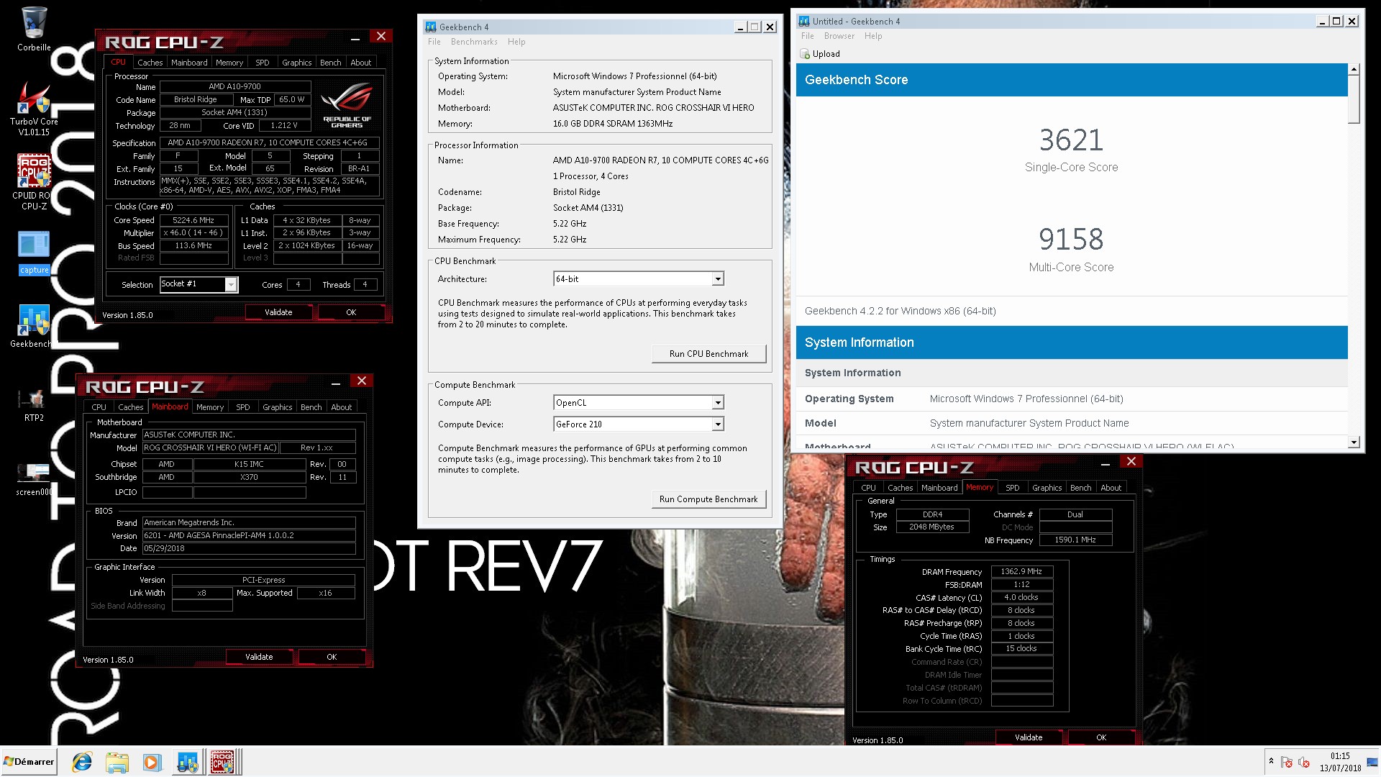Open File menu in Geekbench 4 window
Viewport: 1381px width, 777px height.
[434, 42]
